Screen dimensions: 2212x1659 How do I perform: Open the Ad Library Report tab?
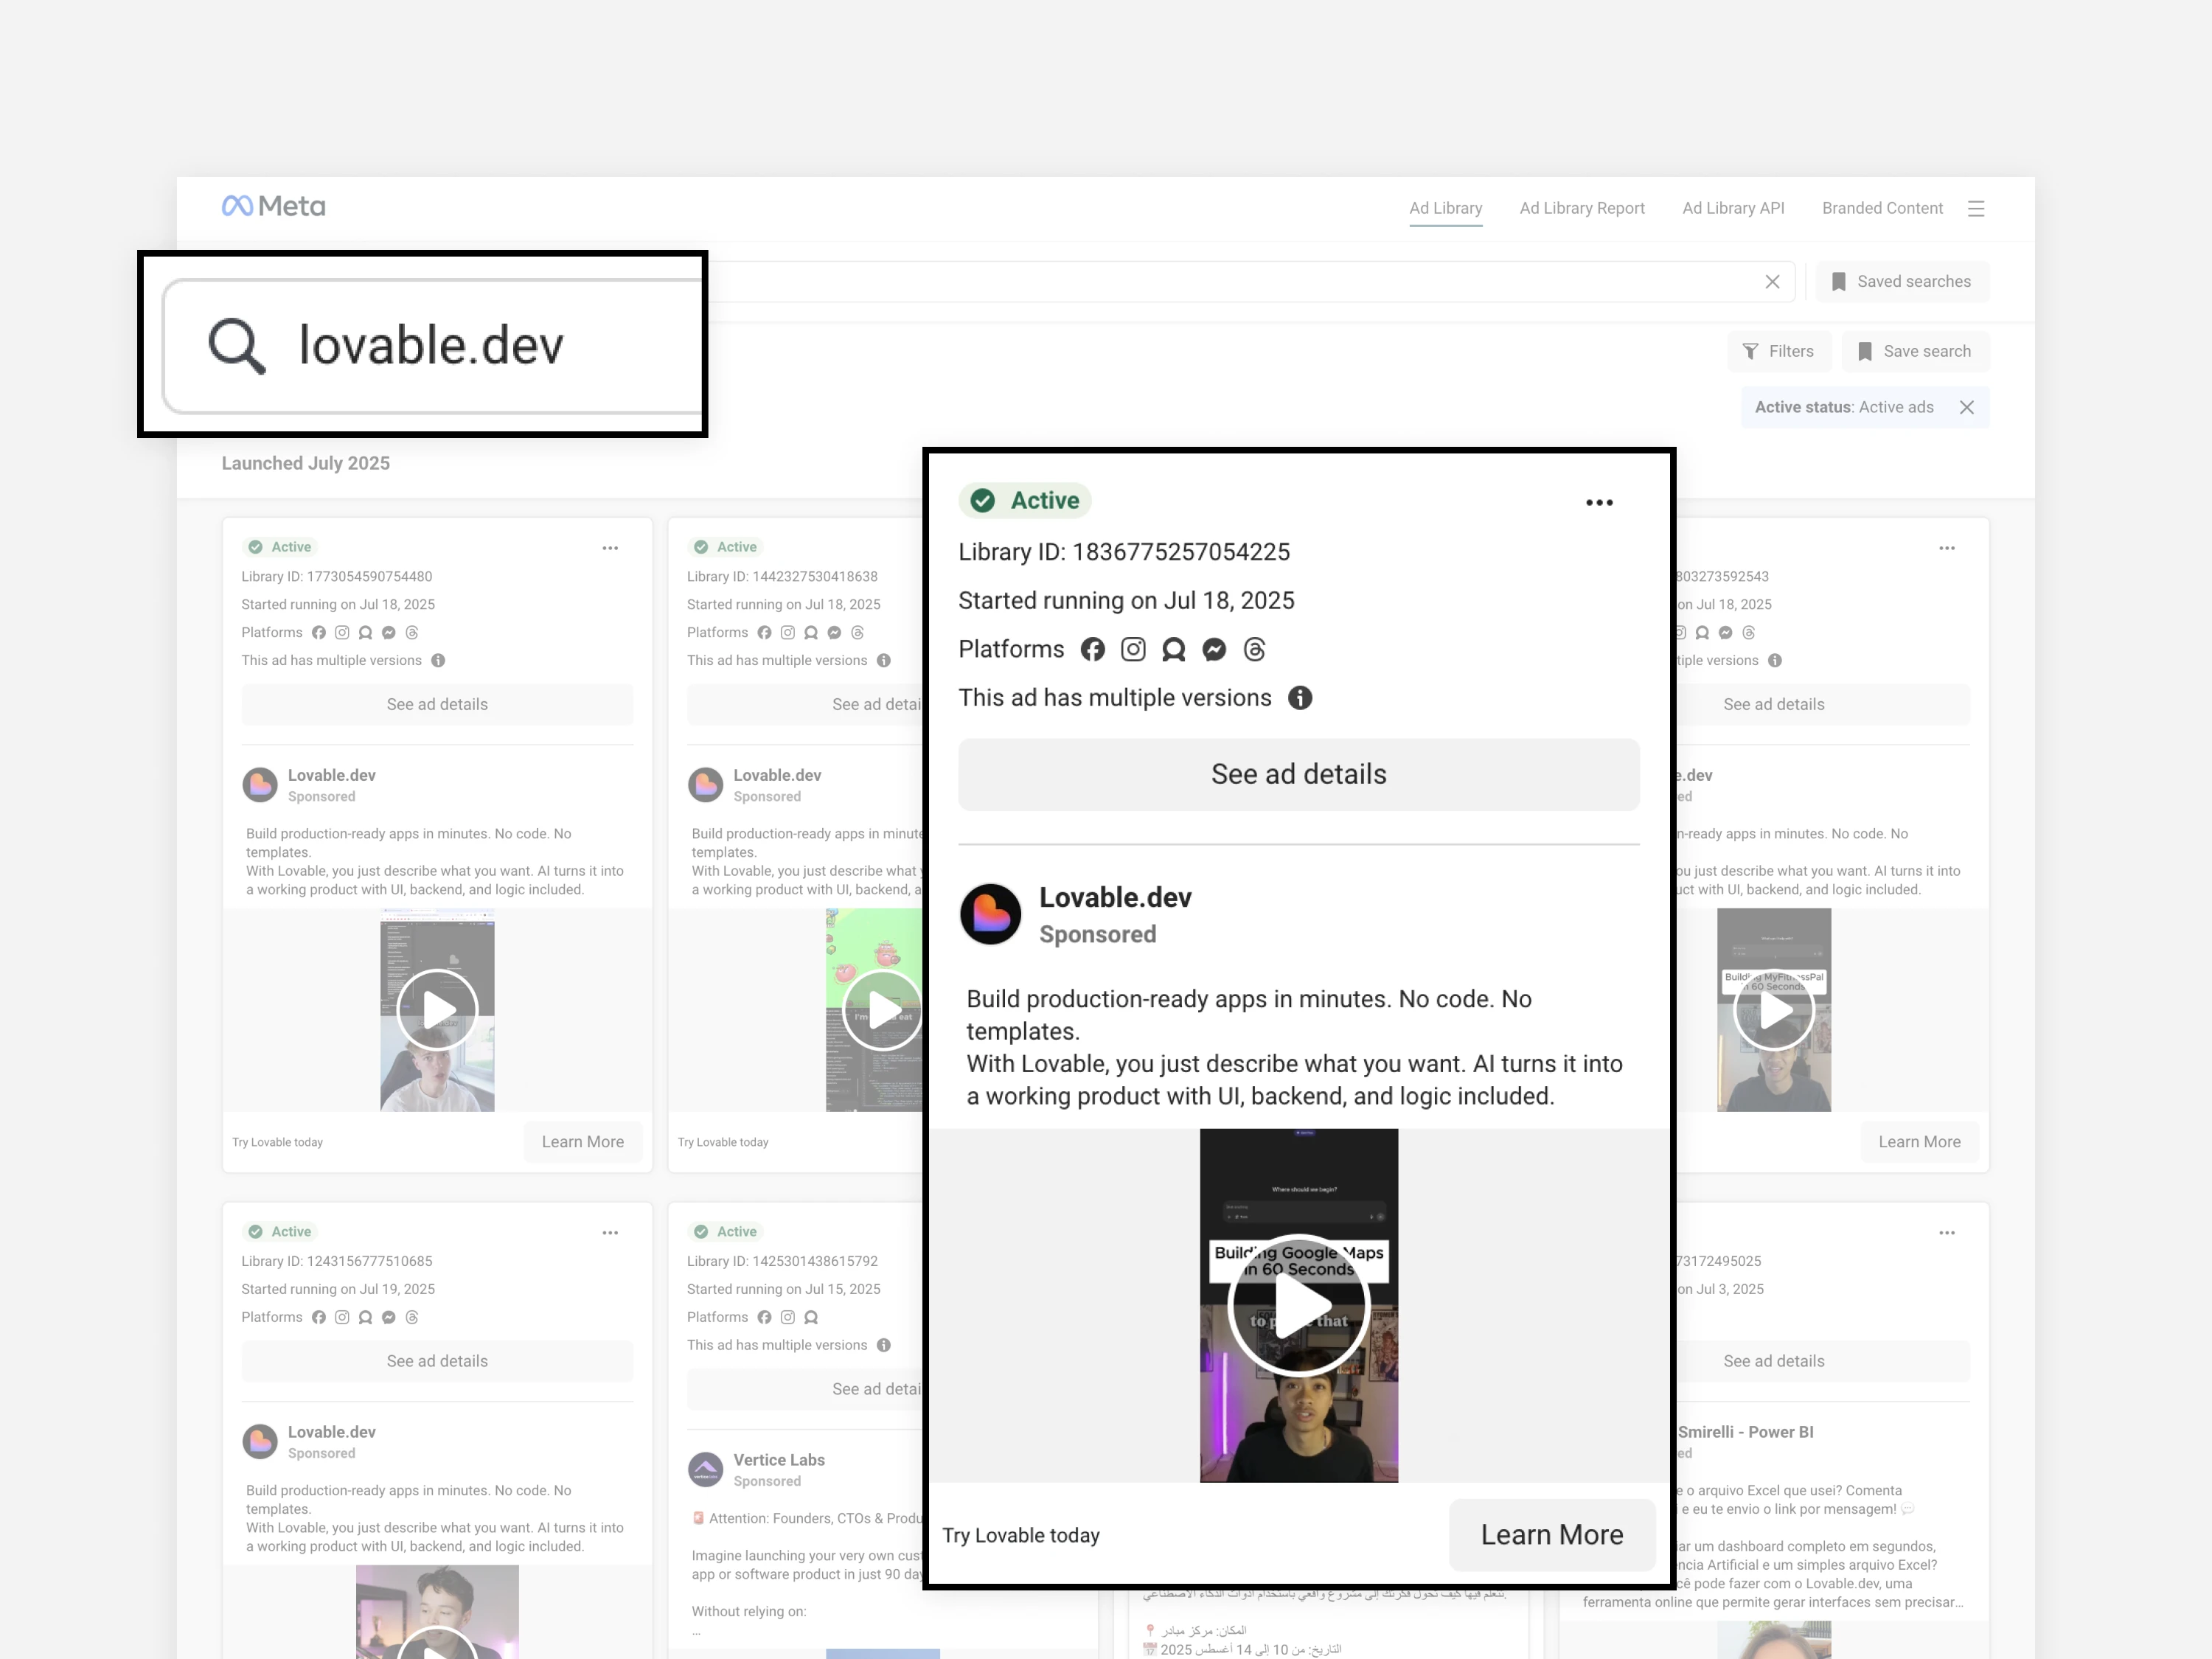tap(1581, 208)
